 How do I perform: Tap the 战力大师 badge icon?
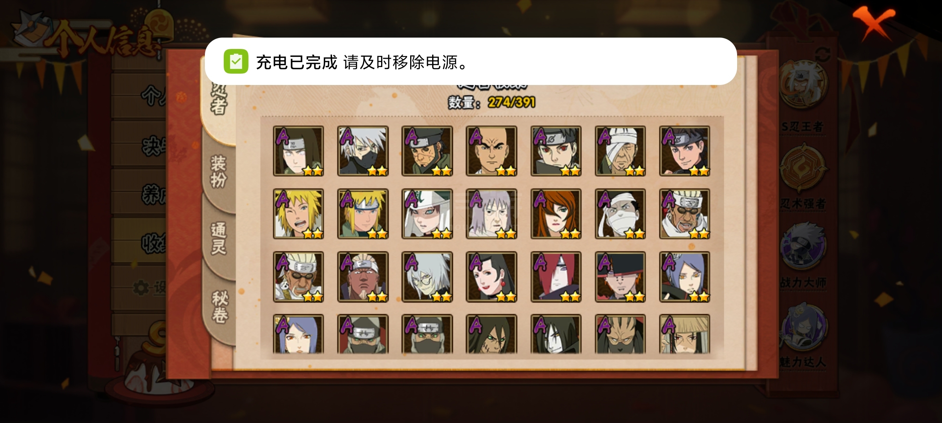click(803, 246)
